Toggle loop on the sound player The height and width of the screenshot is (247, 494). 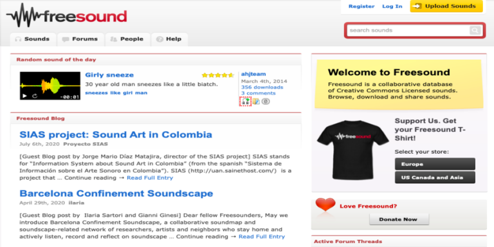(x=35, y=96)
